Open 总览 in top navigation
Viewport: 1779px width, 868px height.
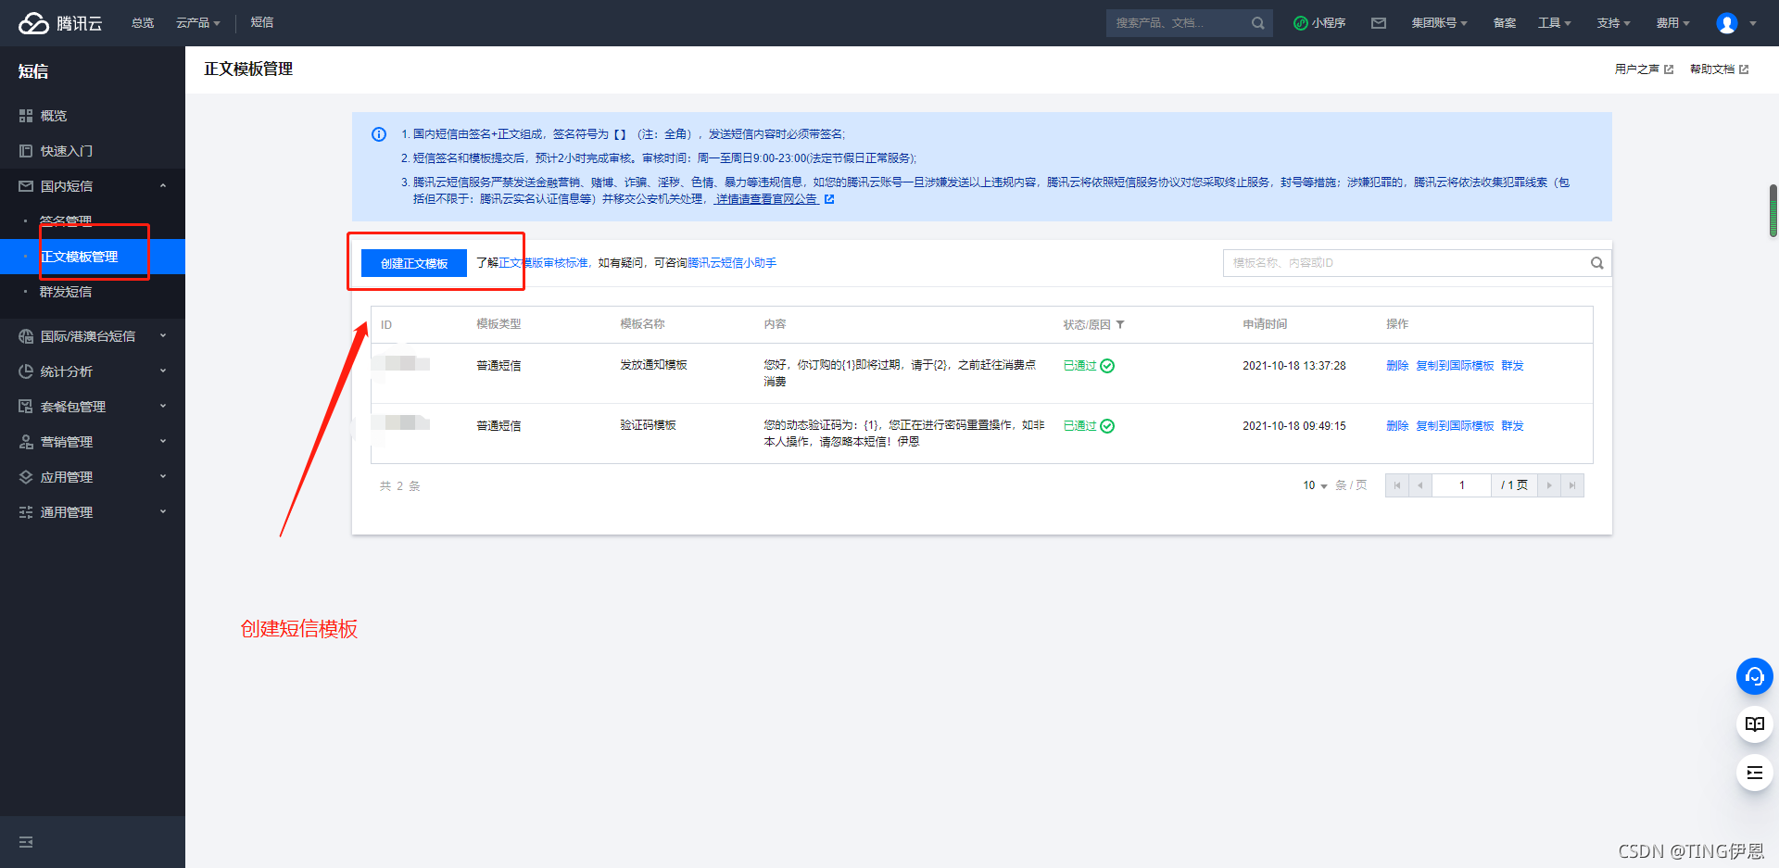coord(143,23)
